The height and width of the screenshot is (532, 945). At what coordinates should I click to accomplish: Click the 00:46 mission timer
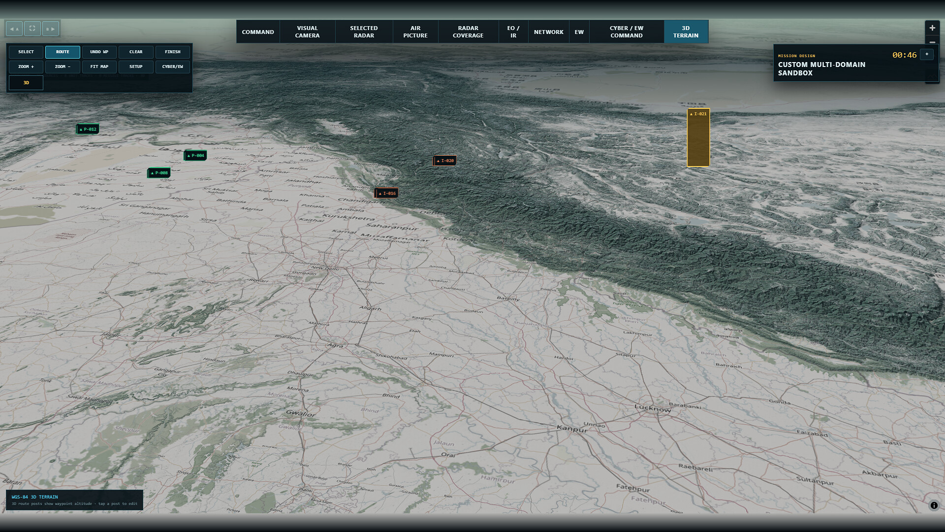click(904, 55)
